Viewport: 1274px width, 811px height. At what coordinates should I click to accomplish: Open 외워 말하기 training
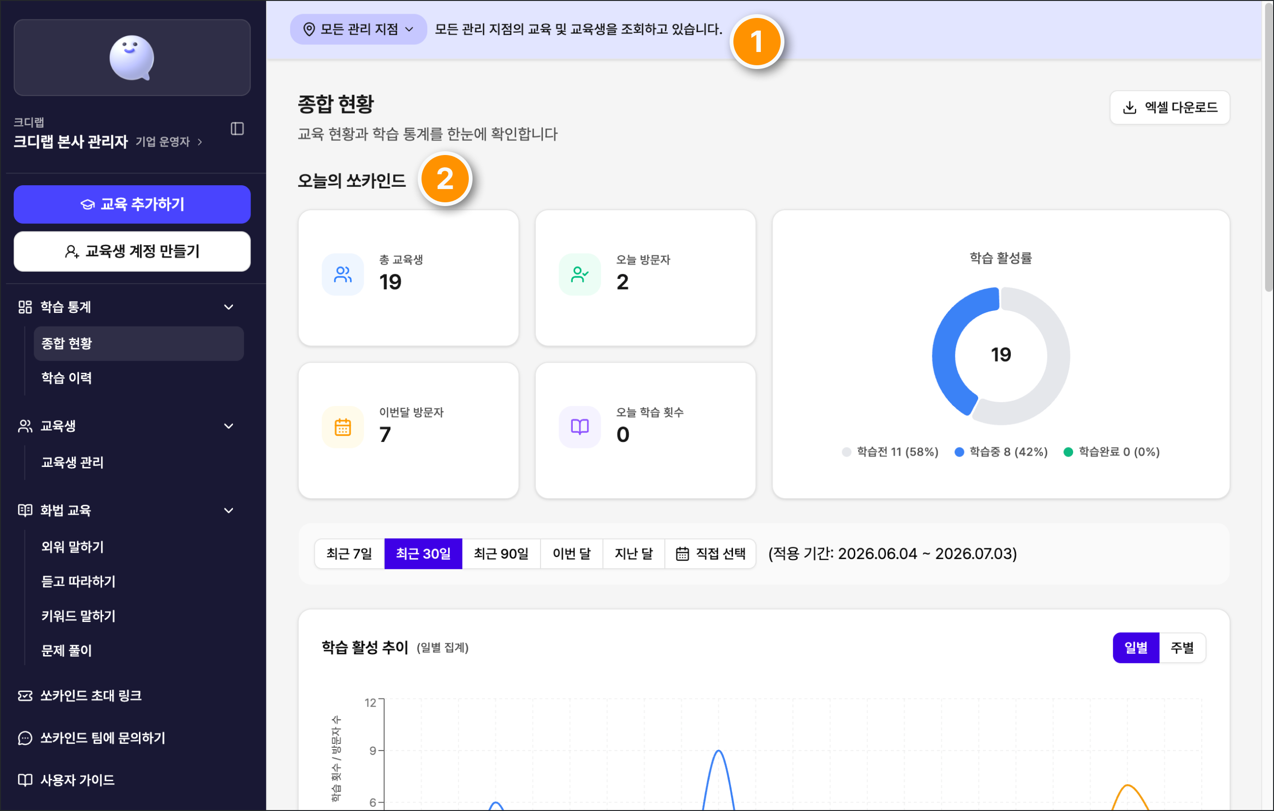(138, 546)
